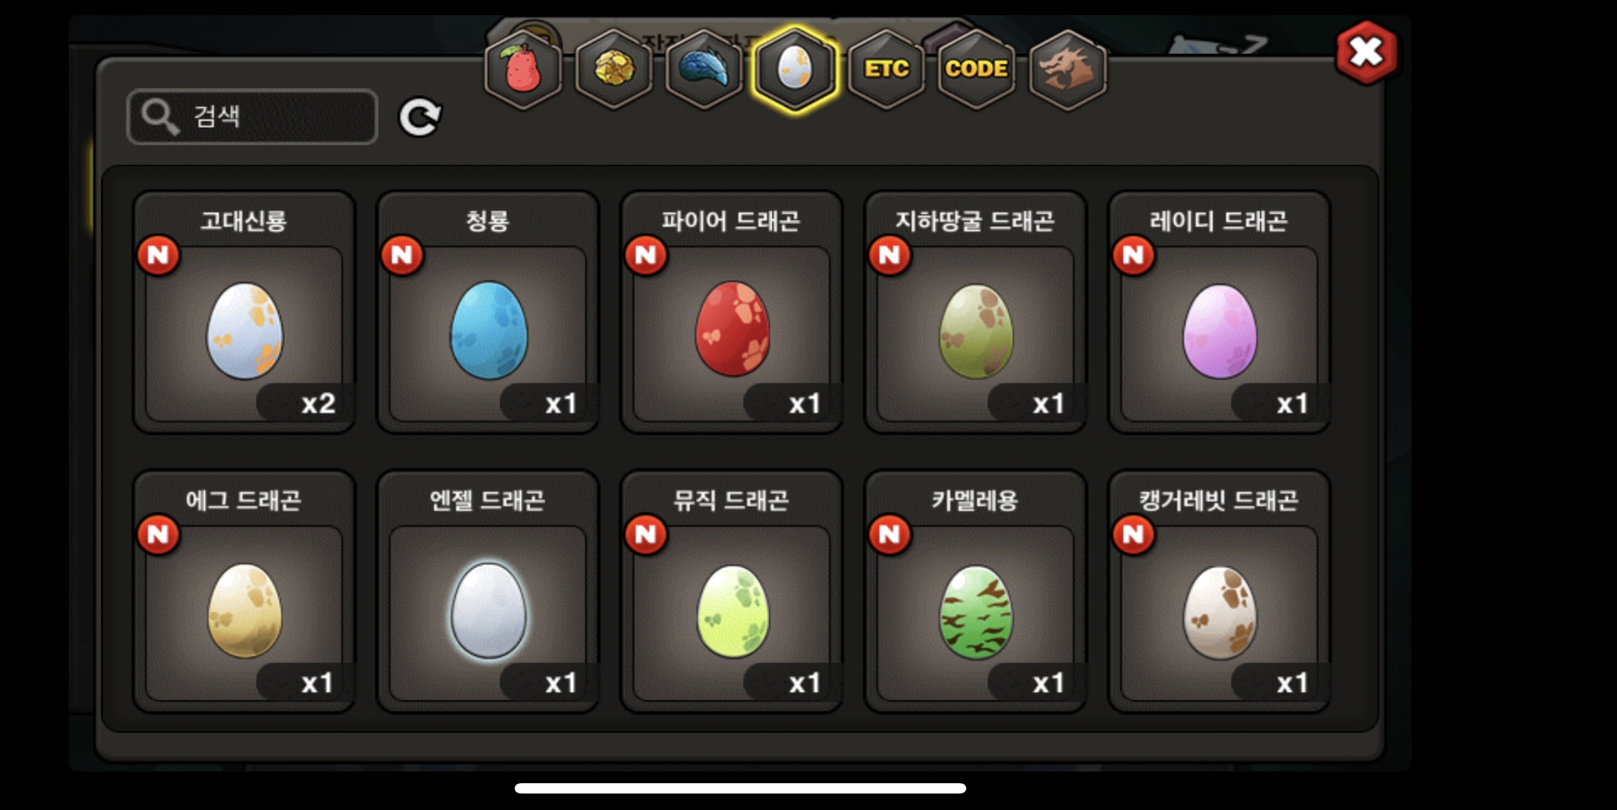Select the blue dragon scale category tab
1617x810 pixels.
(704, 69)
